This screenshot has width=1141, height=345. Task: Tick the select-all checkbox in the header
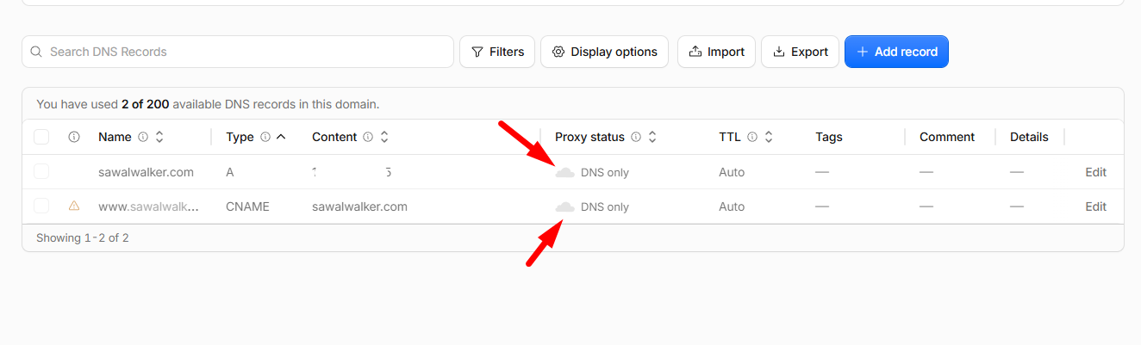[x=41, y=137]
